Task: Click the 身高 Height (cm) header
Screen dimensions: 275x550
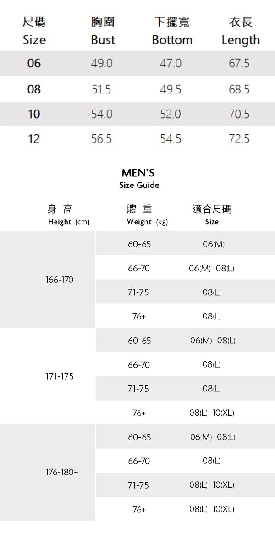Action: (x=68, y=215)
